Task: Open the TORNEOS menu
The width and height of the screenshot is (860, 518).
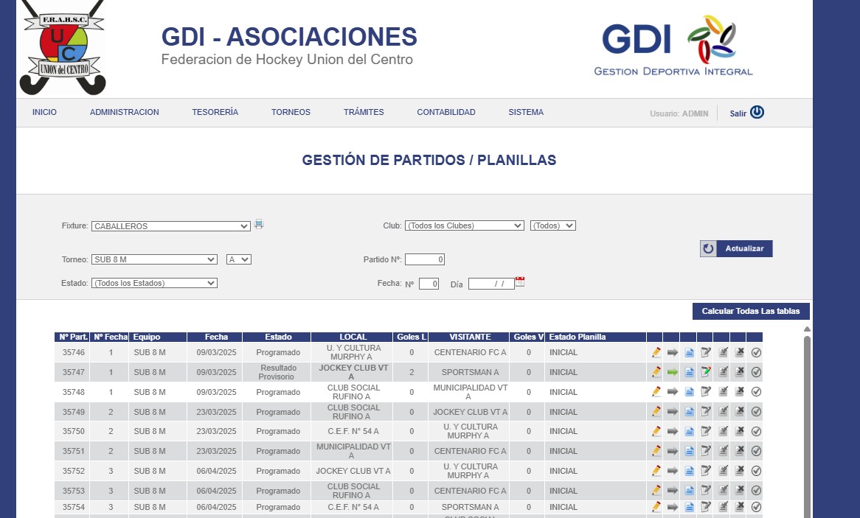Action: click(x=291, y=113)
